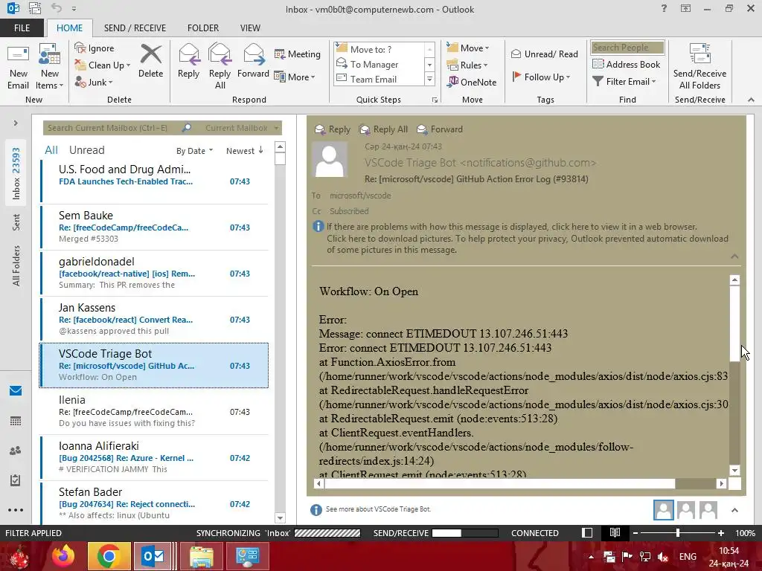
Task: Click the Search People field
Action: (627, 47)
